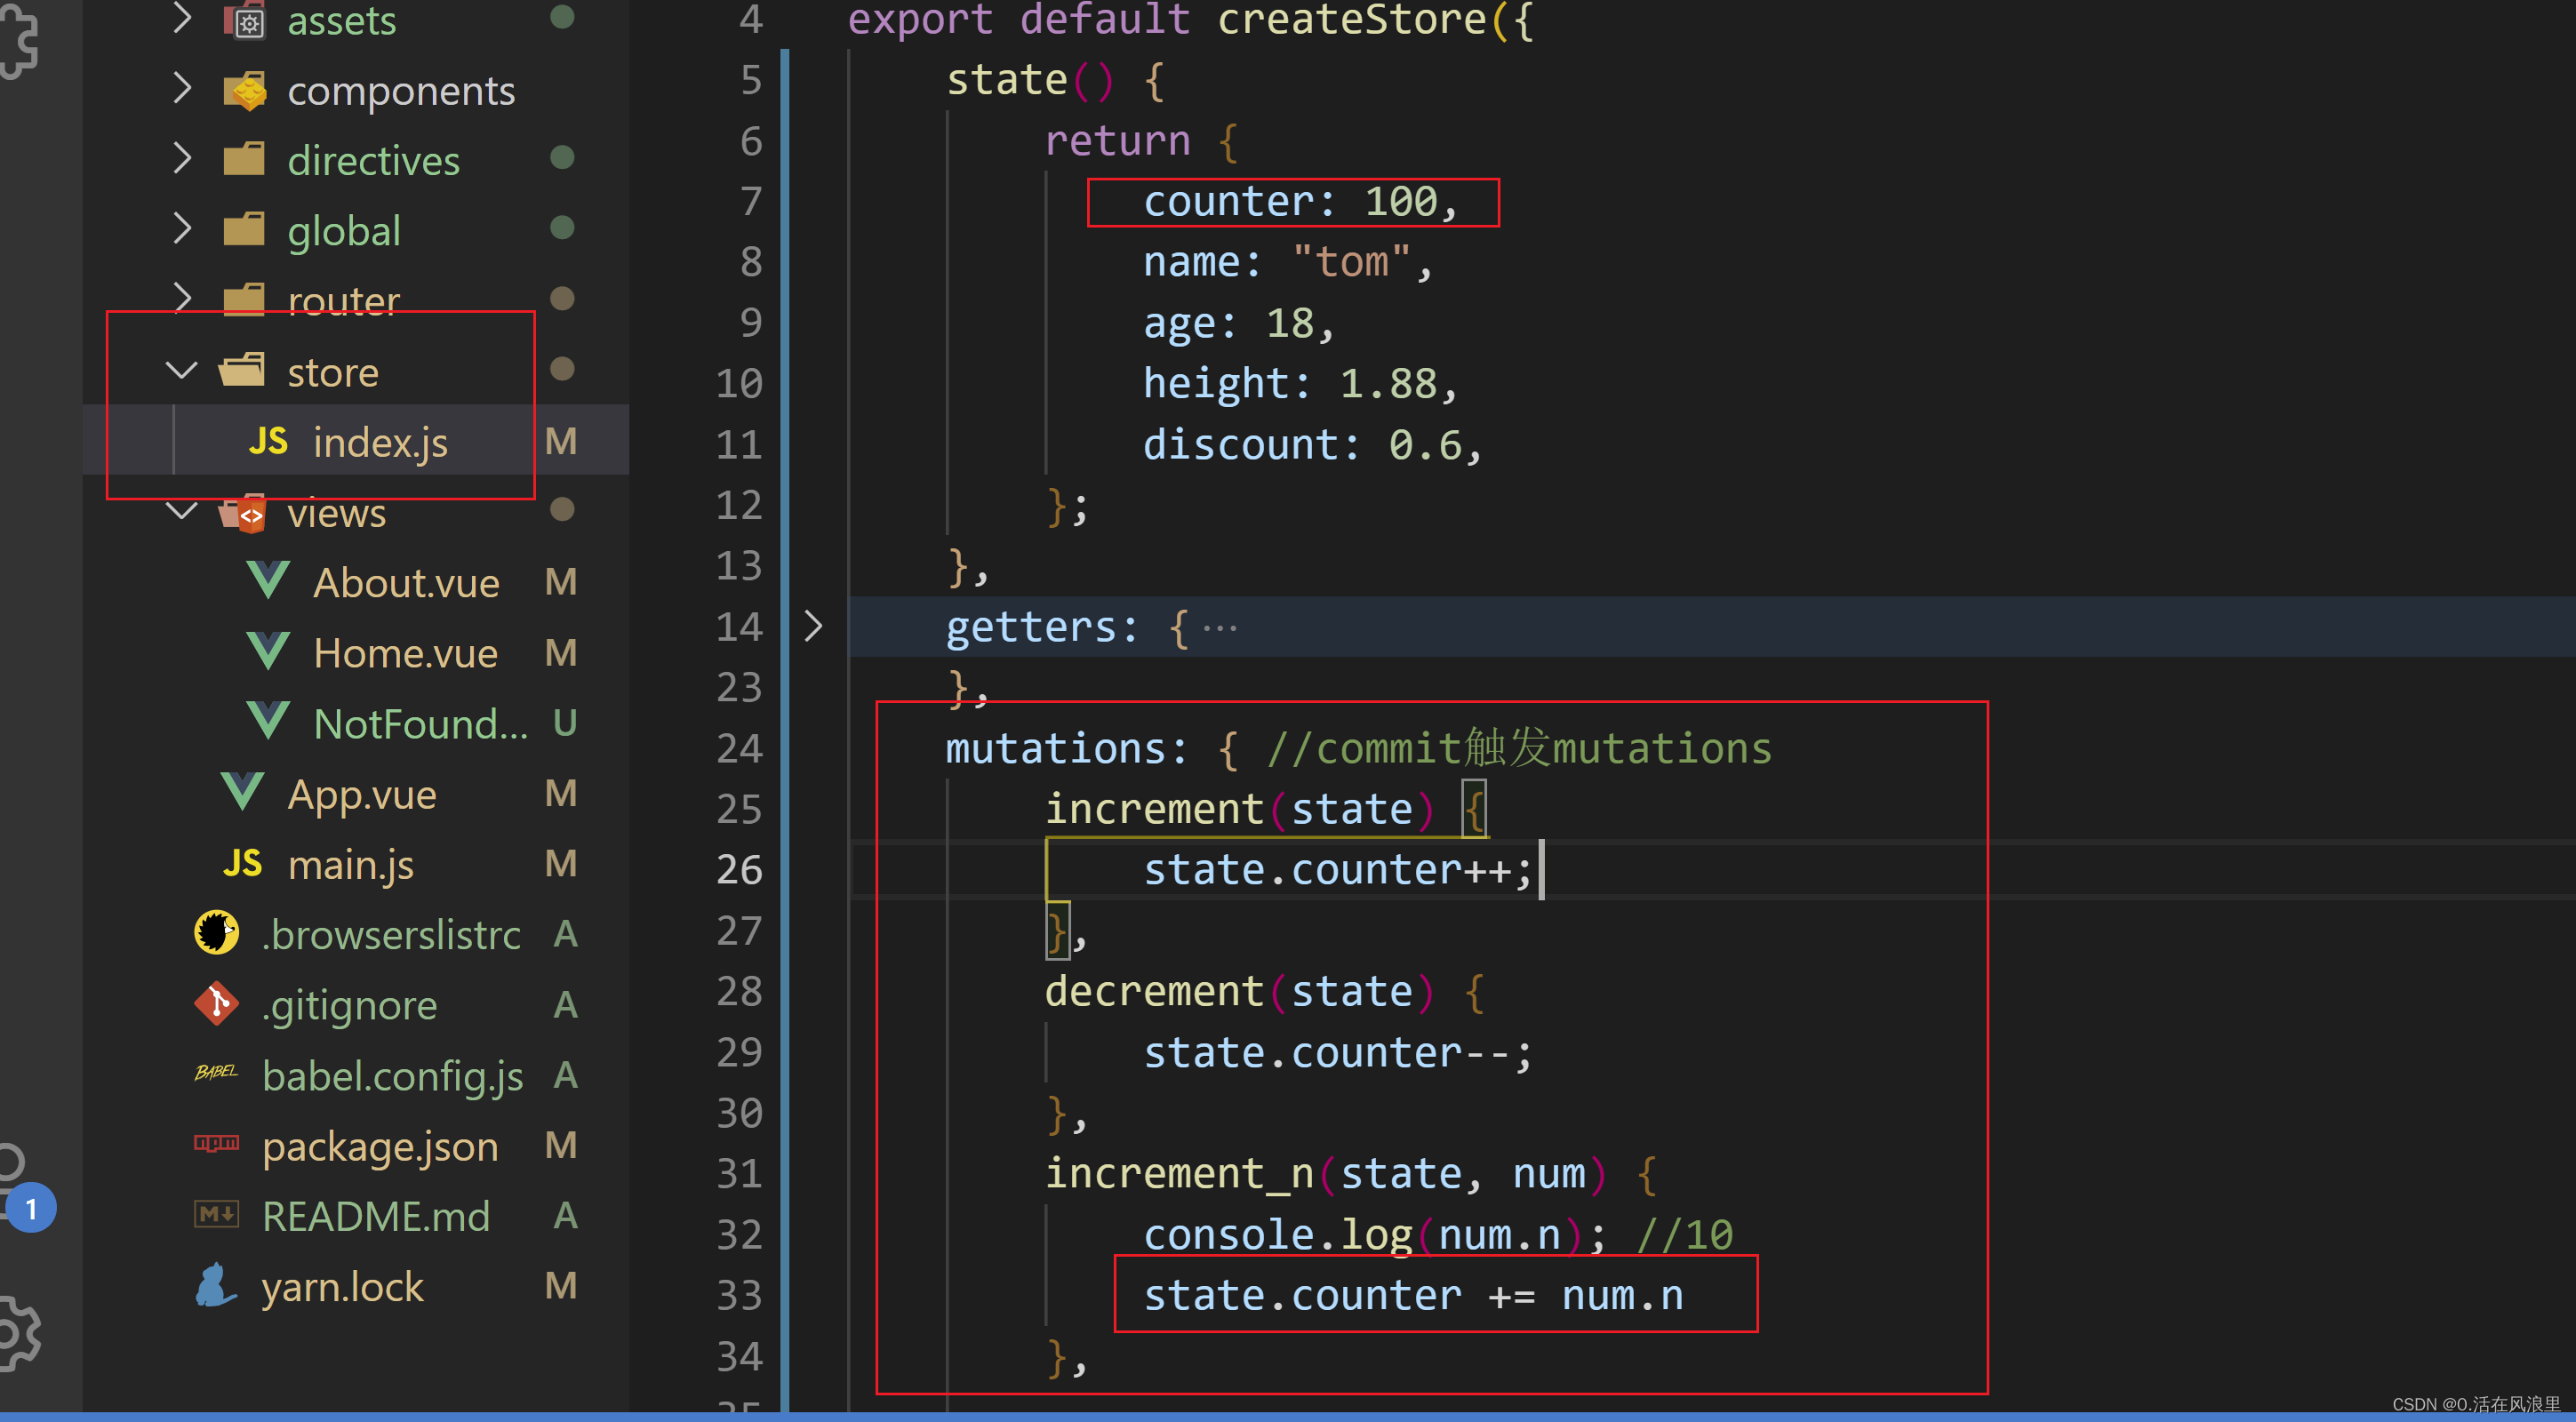Viewport: 2576px width, 1422px height.
Task: Click the Vue icon of NotFound file
Action: [268, 721]
